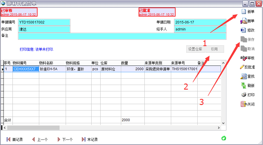Open 查找 (search) from the sidebar
The image size is (263, 145).
click(244, 76)
